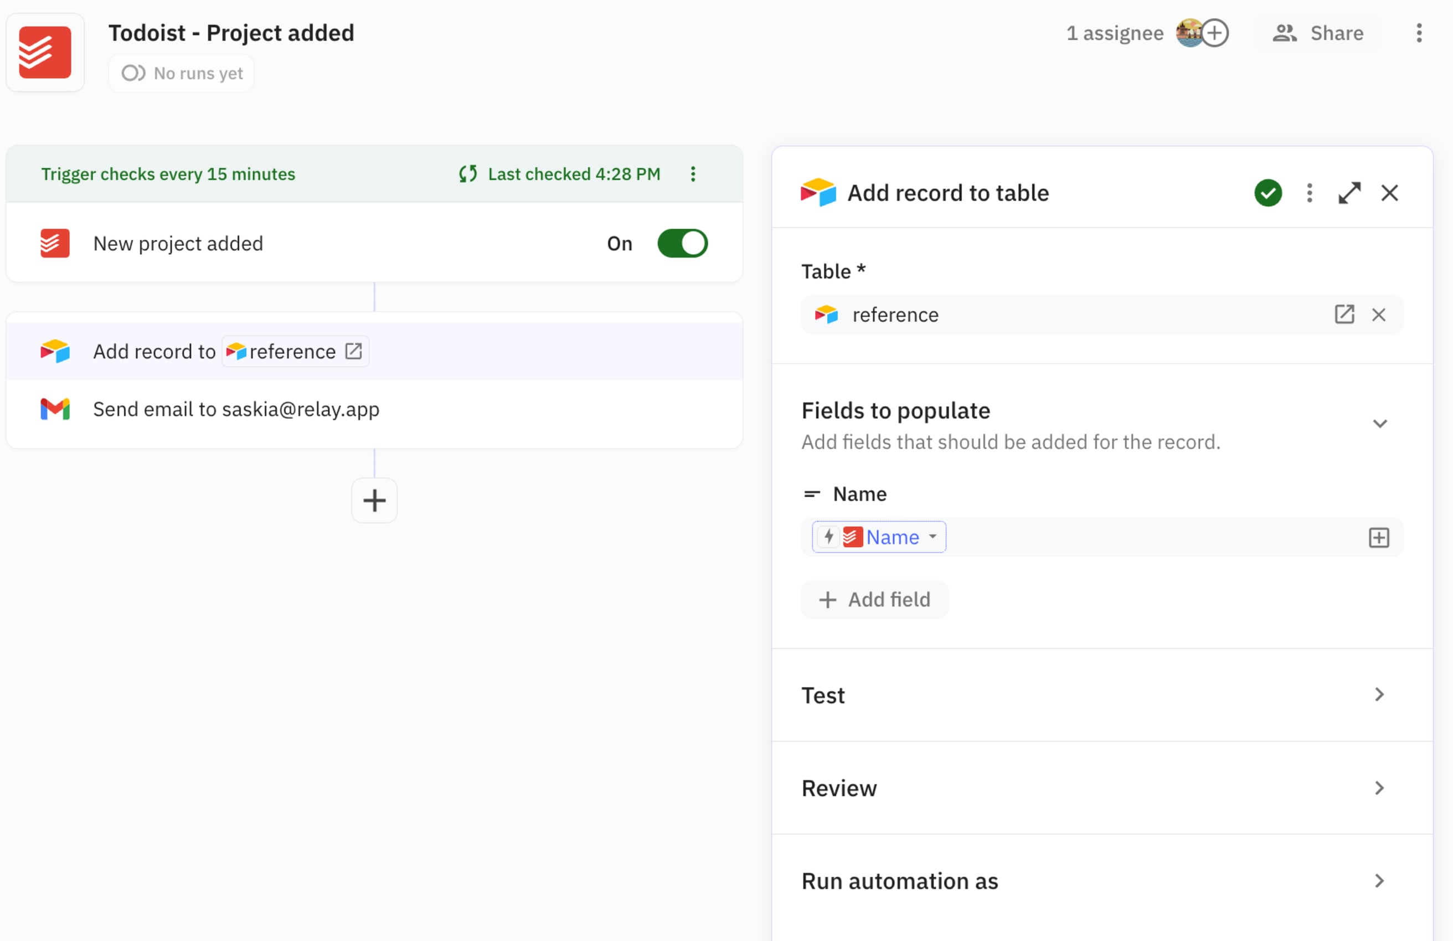Image resolution: width=1453 pixels, height=941 pixels.
Task: Collapse the Fields to populate section
Action: [x=1380, y=423]
